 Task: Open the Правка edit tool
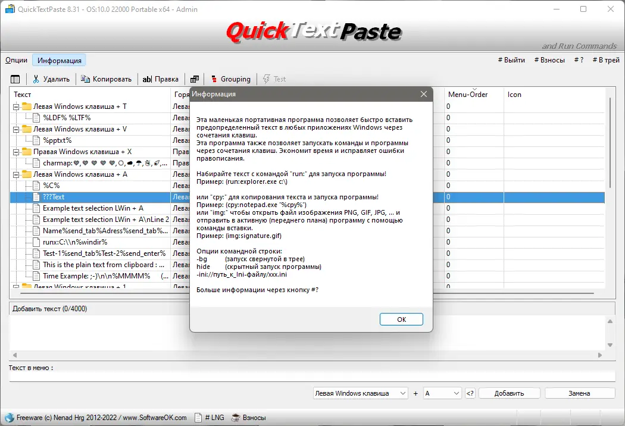coord(146,79)
